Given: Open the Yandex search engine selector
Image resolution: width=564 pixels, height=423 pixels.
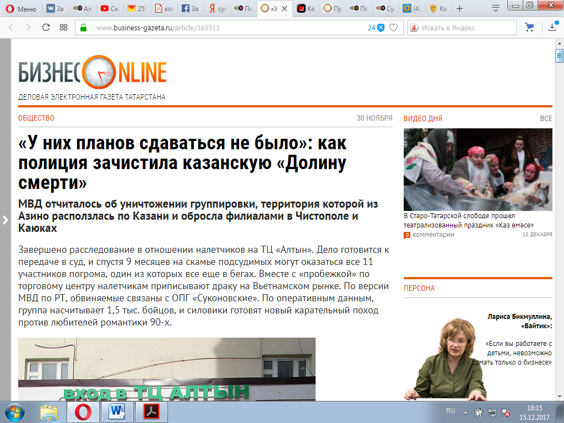Looking at the screenshot, I should click(x=415, y=28).
